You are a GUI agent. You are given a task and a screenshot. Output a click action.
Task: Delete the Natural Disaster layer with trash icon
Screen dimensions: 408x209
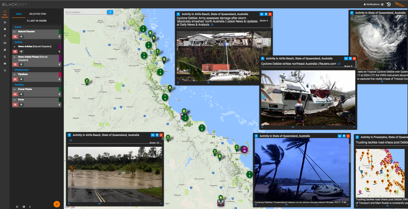15,37
